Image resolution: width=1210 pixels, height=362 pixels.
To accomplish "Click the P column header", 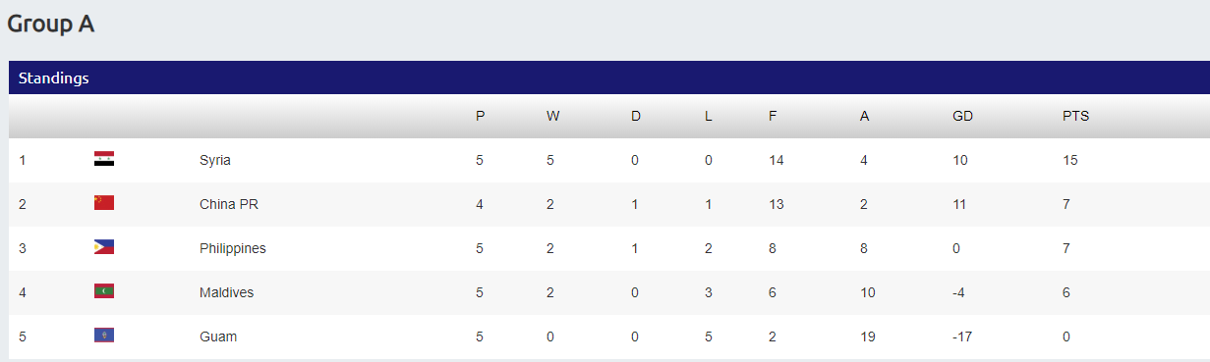I will pyautogui.click(x=480, y=116).
